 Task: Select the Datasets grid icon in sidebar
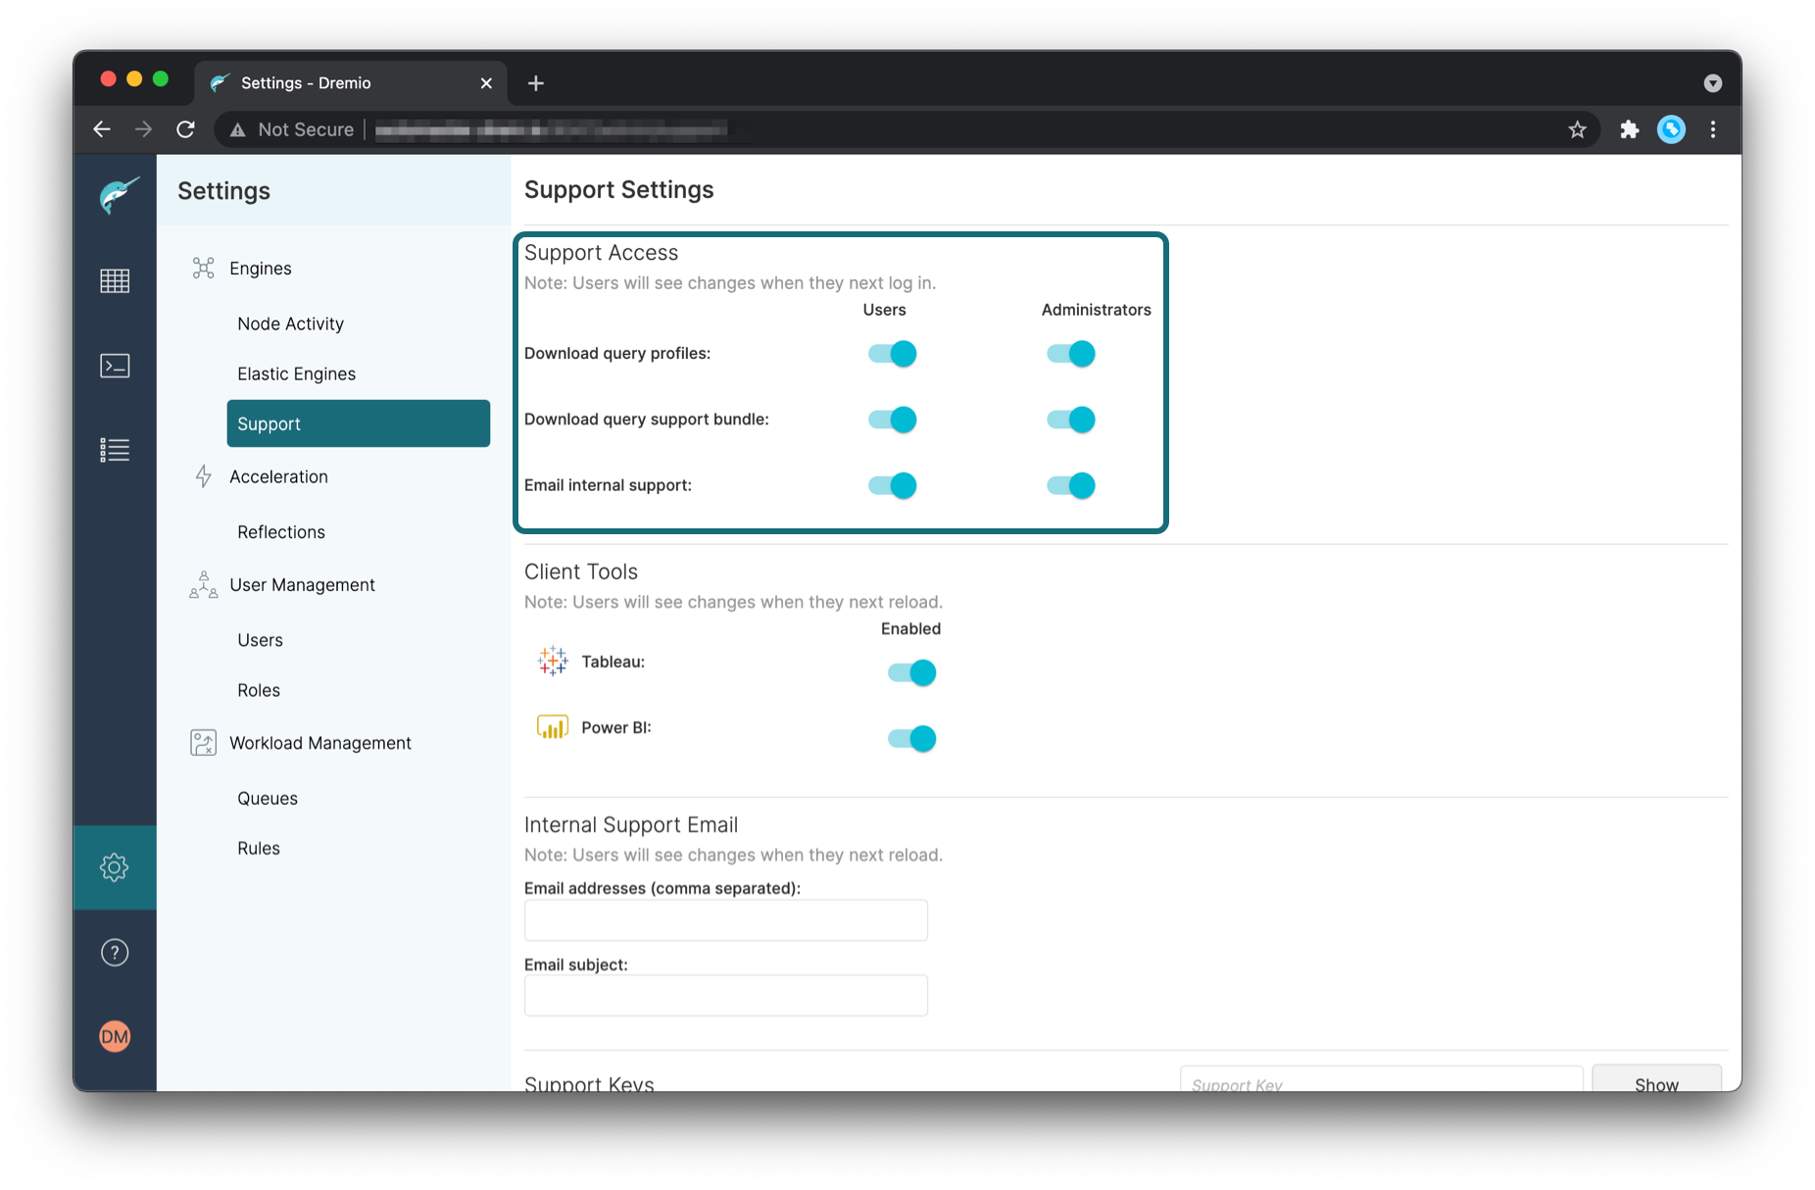115,280
